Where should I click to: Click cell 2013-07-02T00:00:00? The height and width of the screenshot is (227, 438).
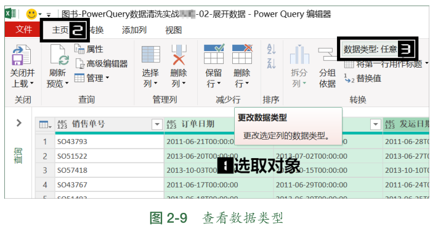tap(328, 156)
